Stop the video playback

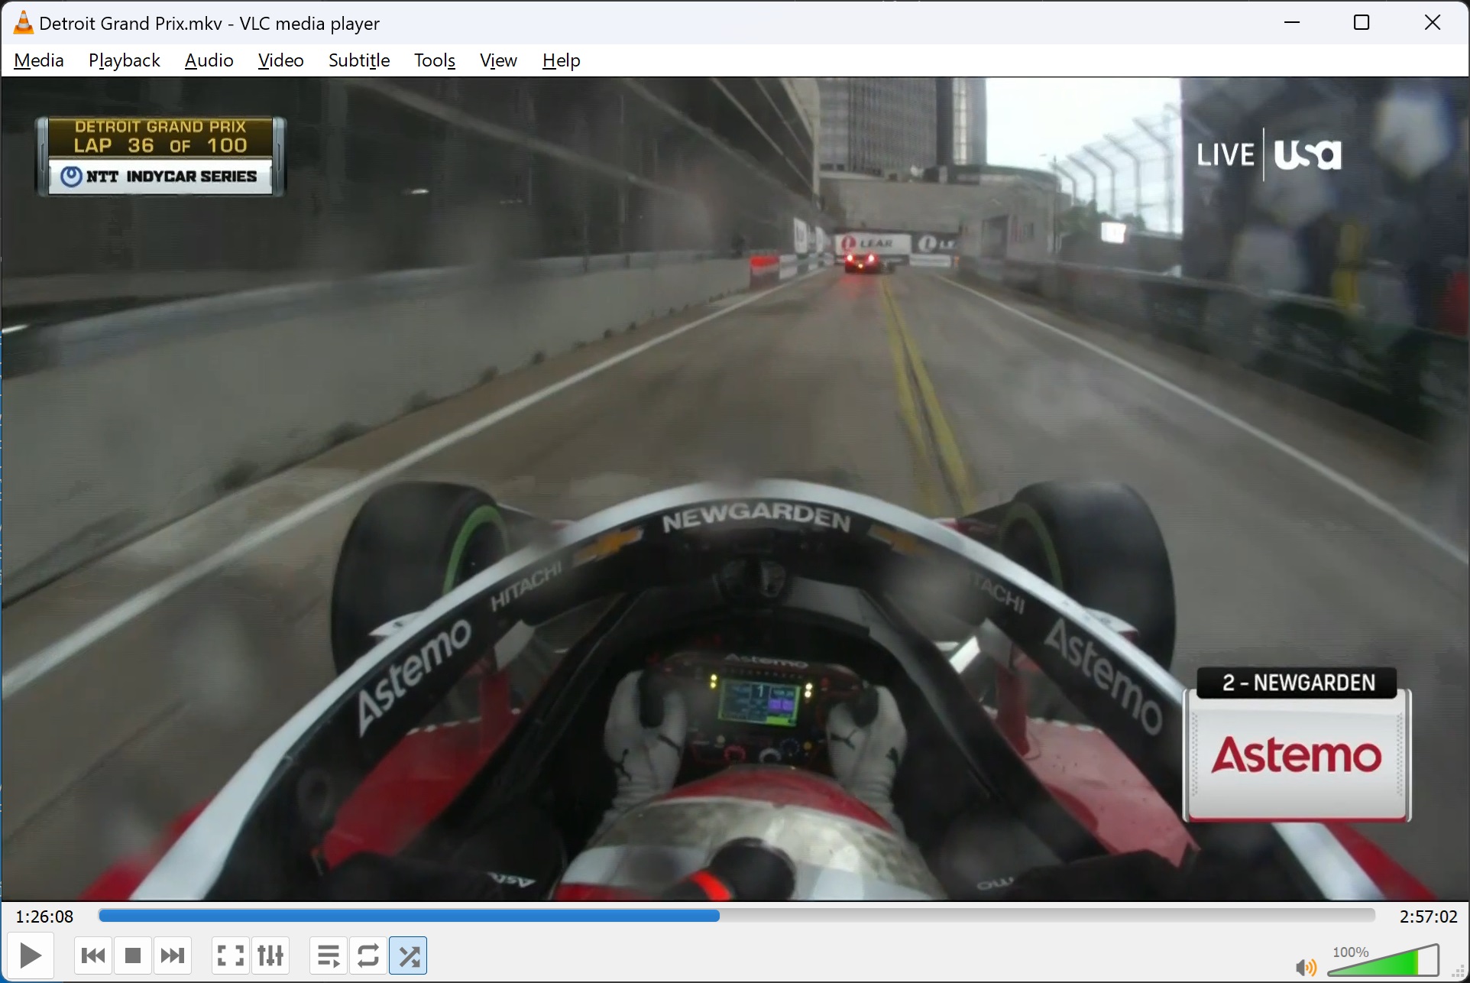coord(133,955)
